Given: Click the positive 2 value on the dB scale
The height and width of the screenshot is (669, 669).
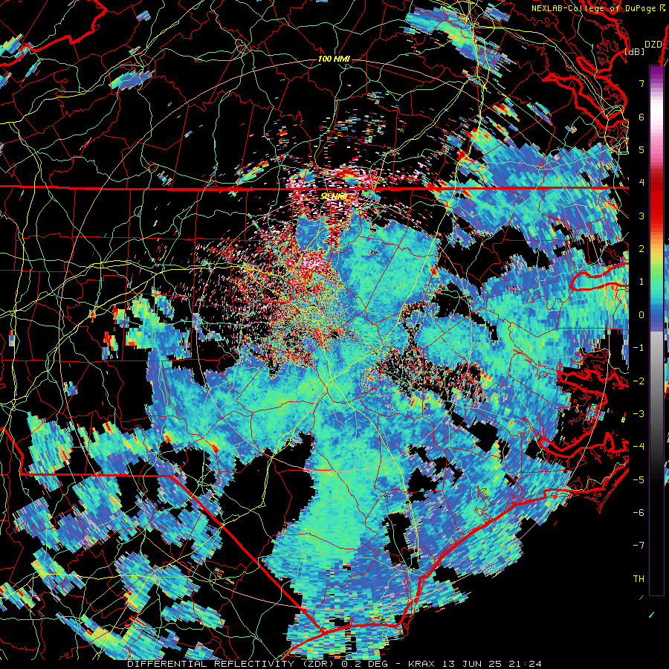Looking at the screenshot, I should (x=641, y=249).
